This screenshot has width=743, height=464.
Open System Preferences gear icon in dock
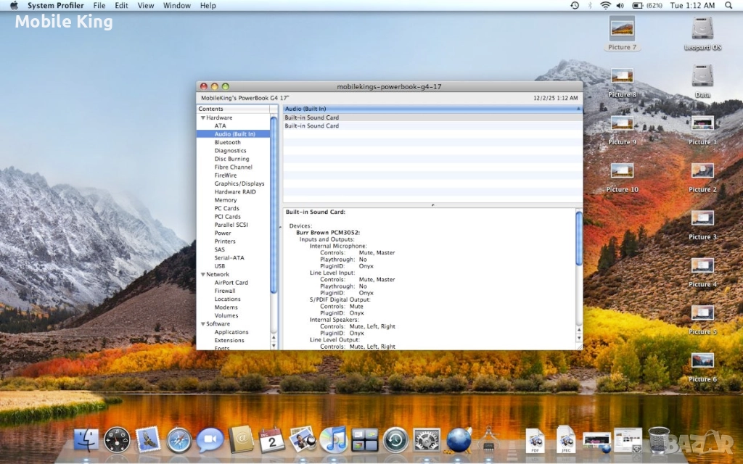pos(427,439)
